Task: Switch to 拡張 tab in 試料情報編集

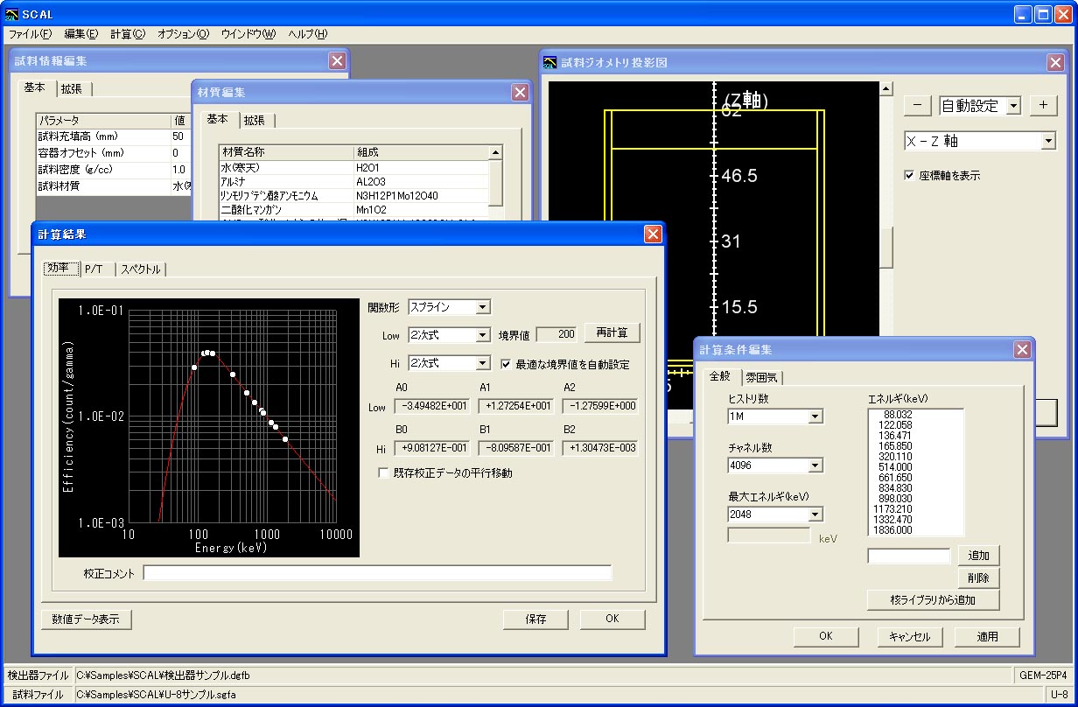Action: [72, 88]
